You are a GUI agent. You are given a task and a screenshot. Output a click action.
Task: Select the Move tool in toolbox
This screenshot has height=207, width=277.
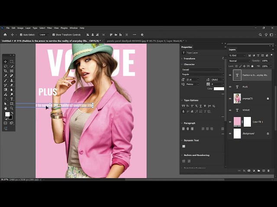[x=6, y=62]
